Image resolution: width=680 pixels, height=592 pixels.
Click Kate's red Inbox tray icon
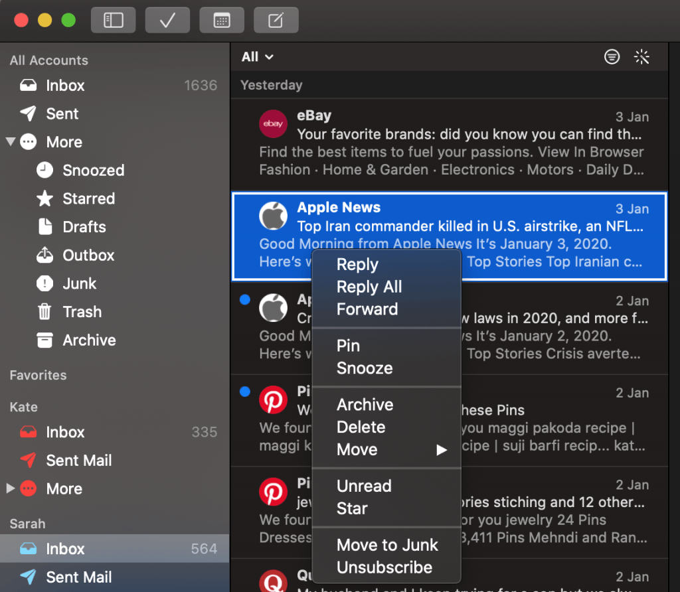[28, 432]
